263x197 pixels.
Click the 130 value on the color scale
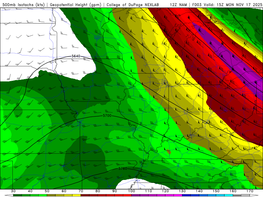pos(182,191)
